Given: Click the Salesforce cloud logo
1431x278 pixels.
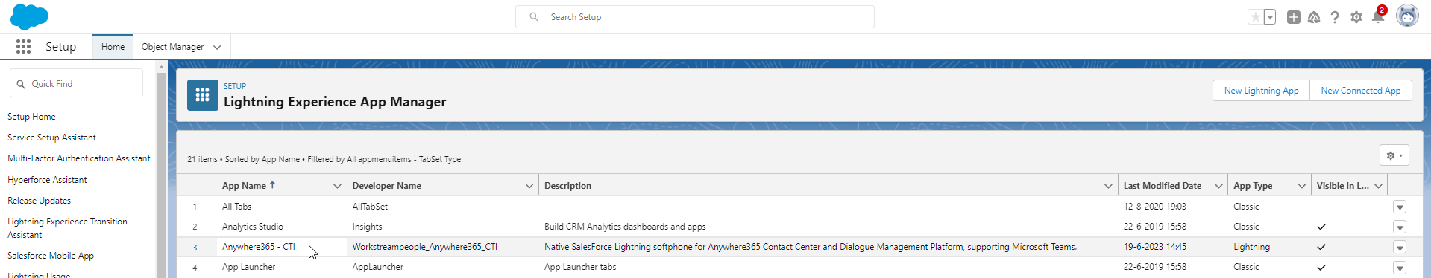Looking at the screenshot, I should tap(29, 16).
